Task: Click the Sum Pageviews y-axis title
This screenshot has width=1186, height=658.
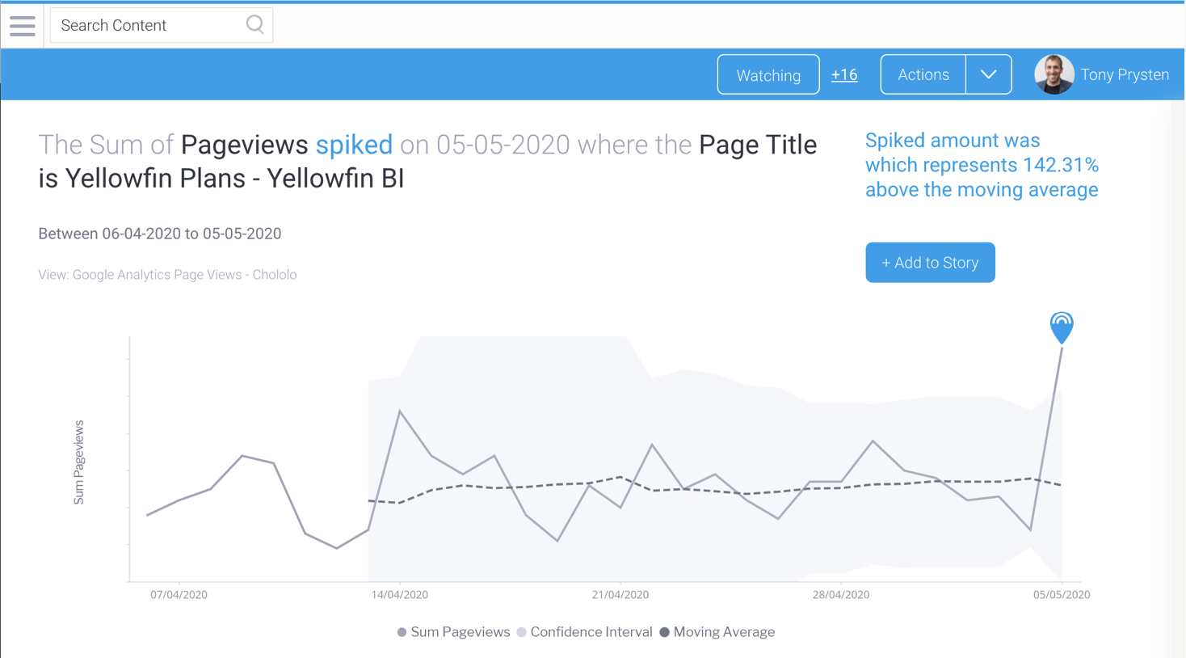Action: 78,462
